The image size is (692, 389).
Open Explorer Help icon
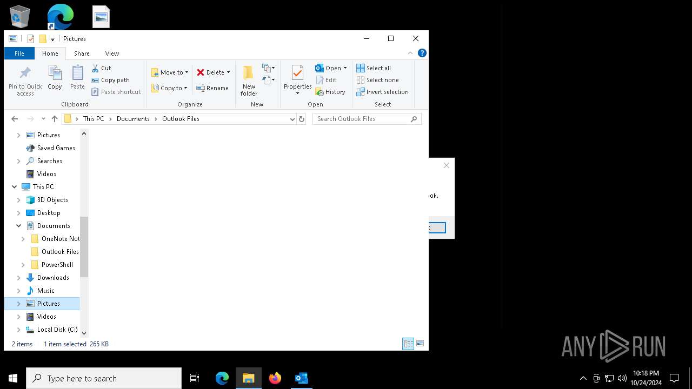pyautogui.click(x=422, y=53)
